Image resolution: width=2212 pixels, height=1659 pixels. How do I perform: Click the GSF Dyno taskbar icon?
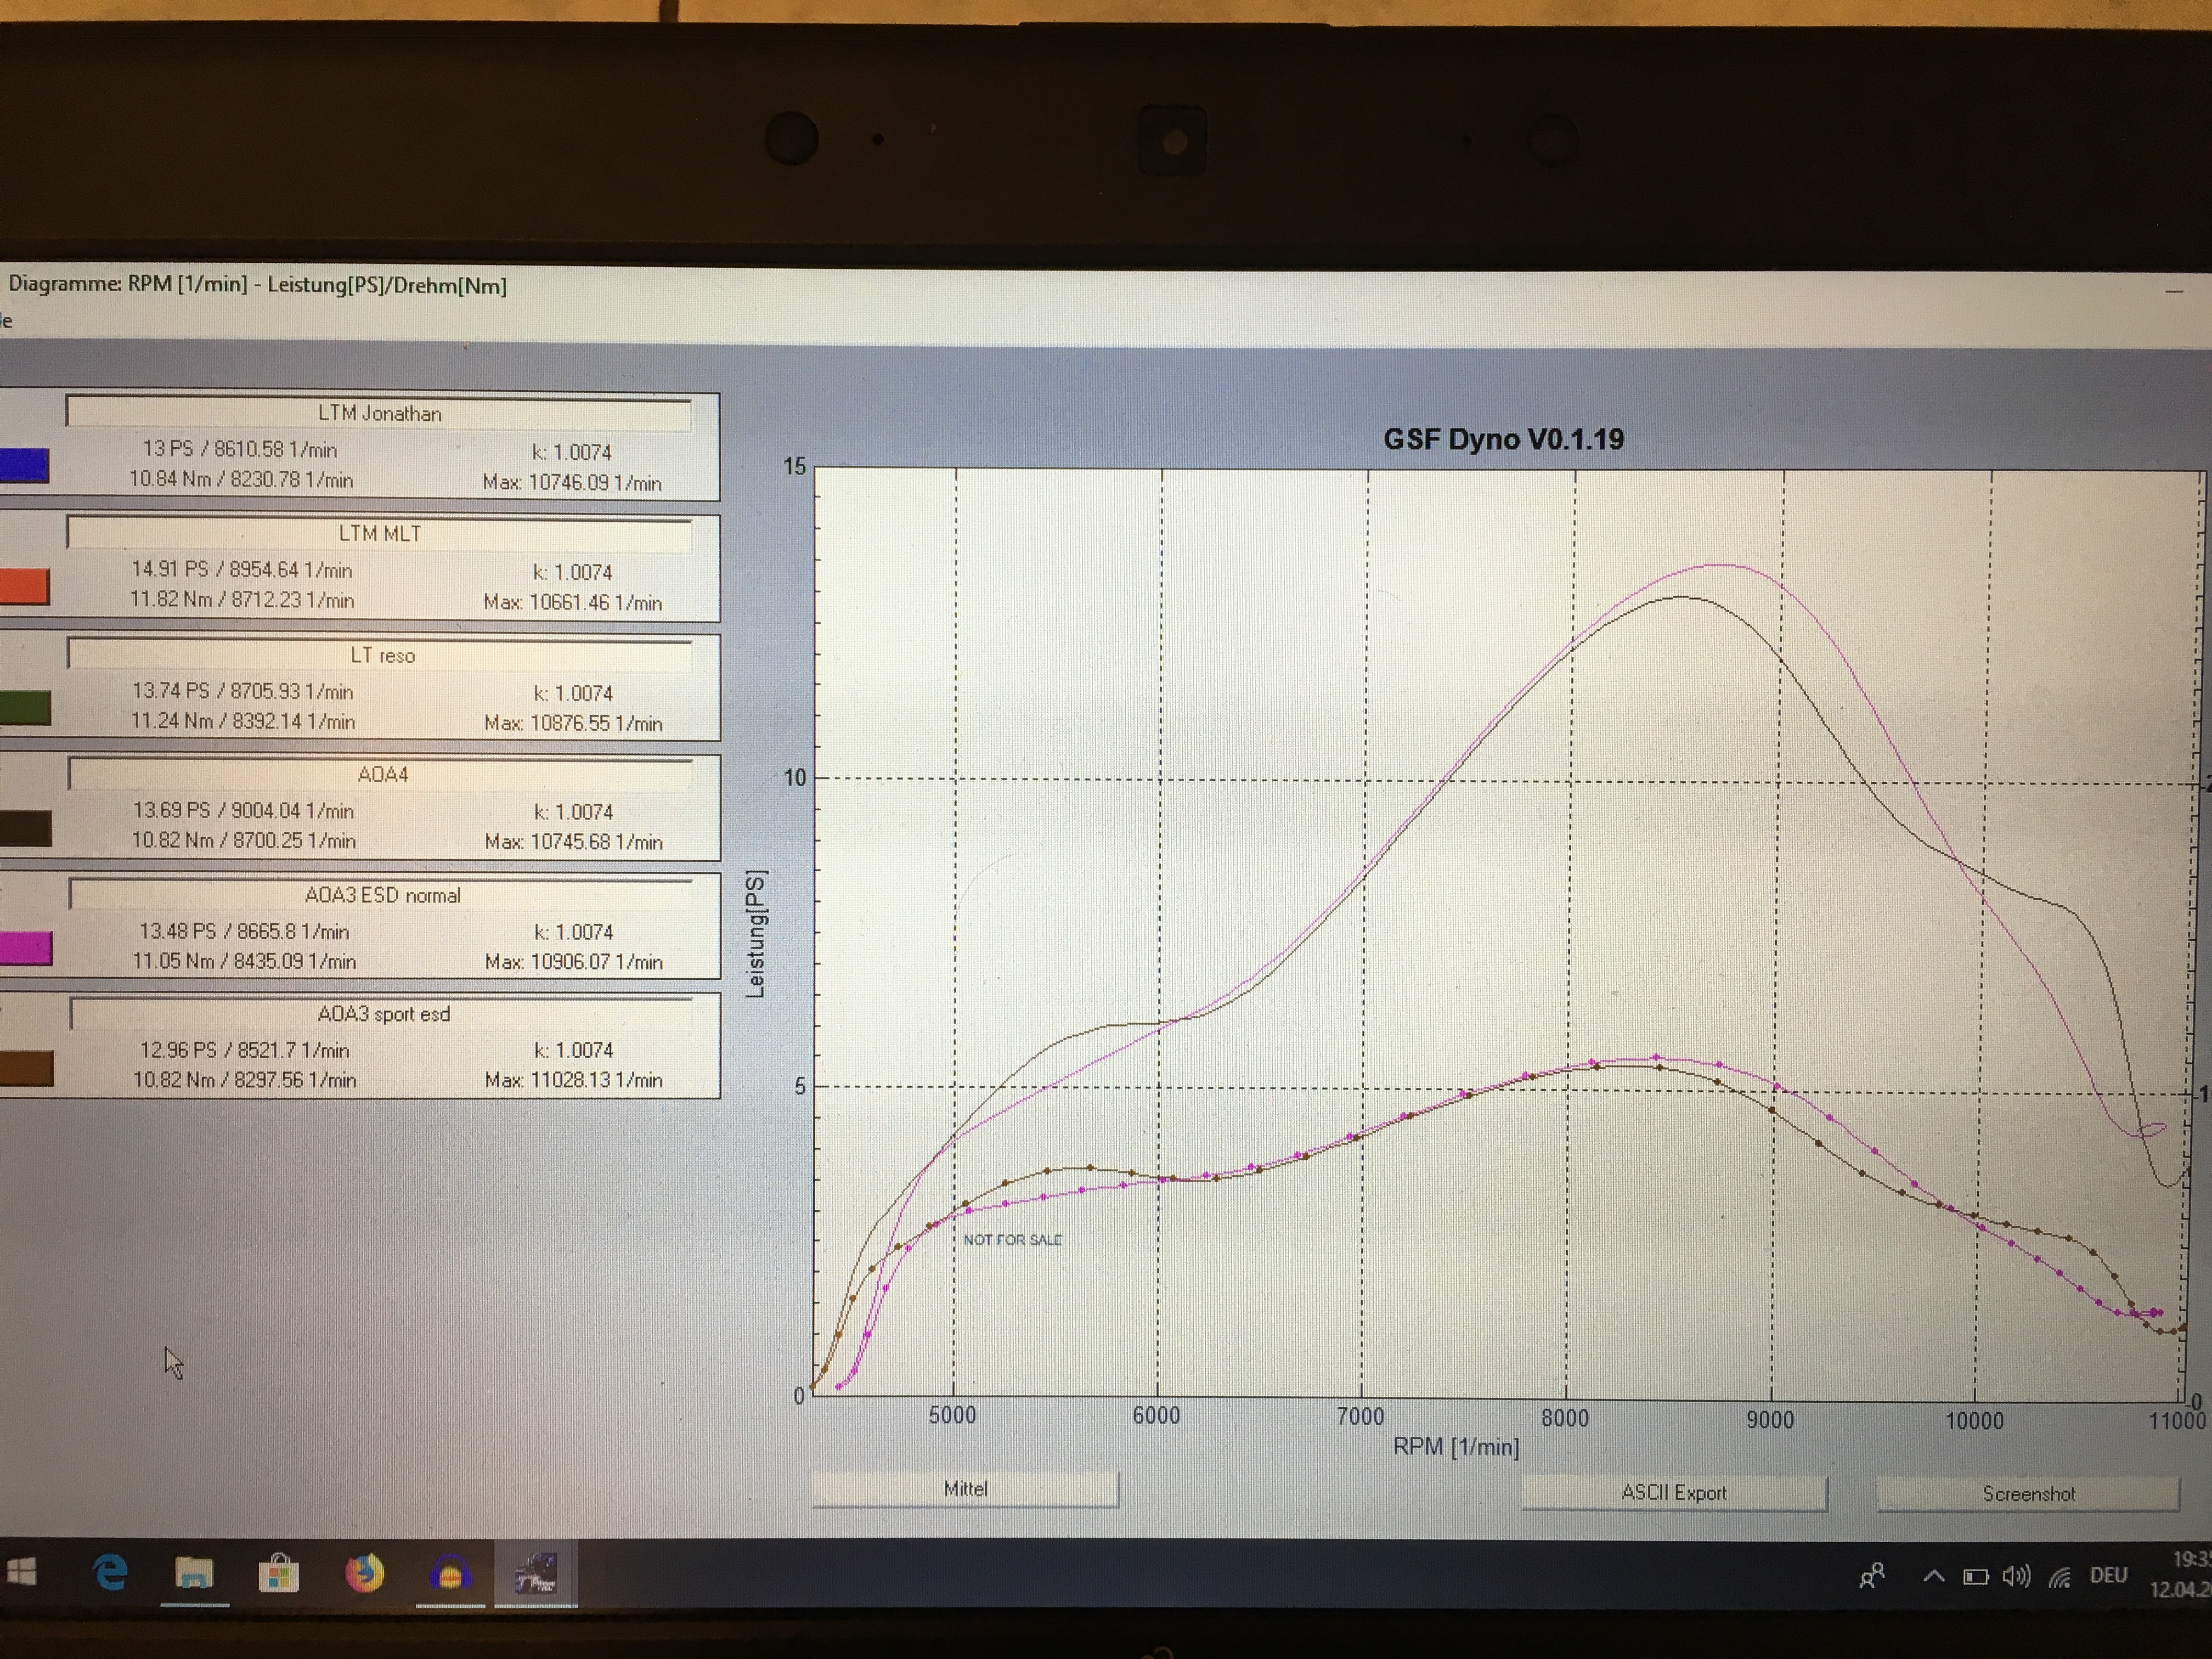point(535,1574)
